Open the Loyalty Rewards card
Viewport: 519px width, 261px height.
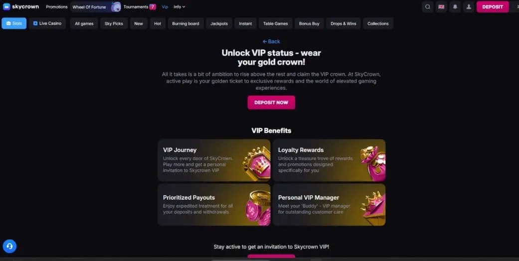pos(329,160)
